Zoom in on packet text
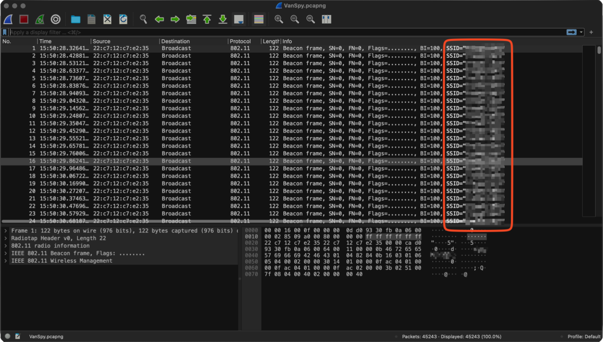This screenshot has height=342, width=603. click(x=279, y=19)
